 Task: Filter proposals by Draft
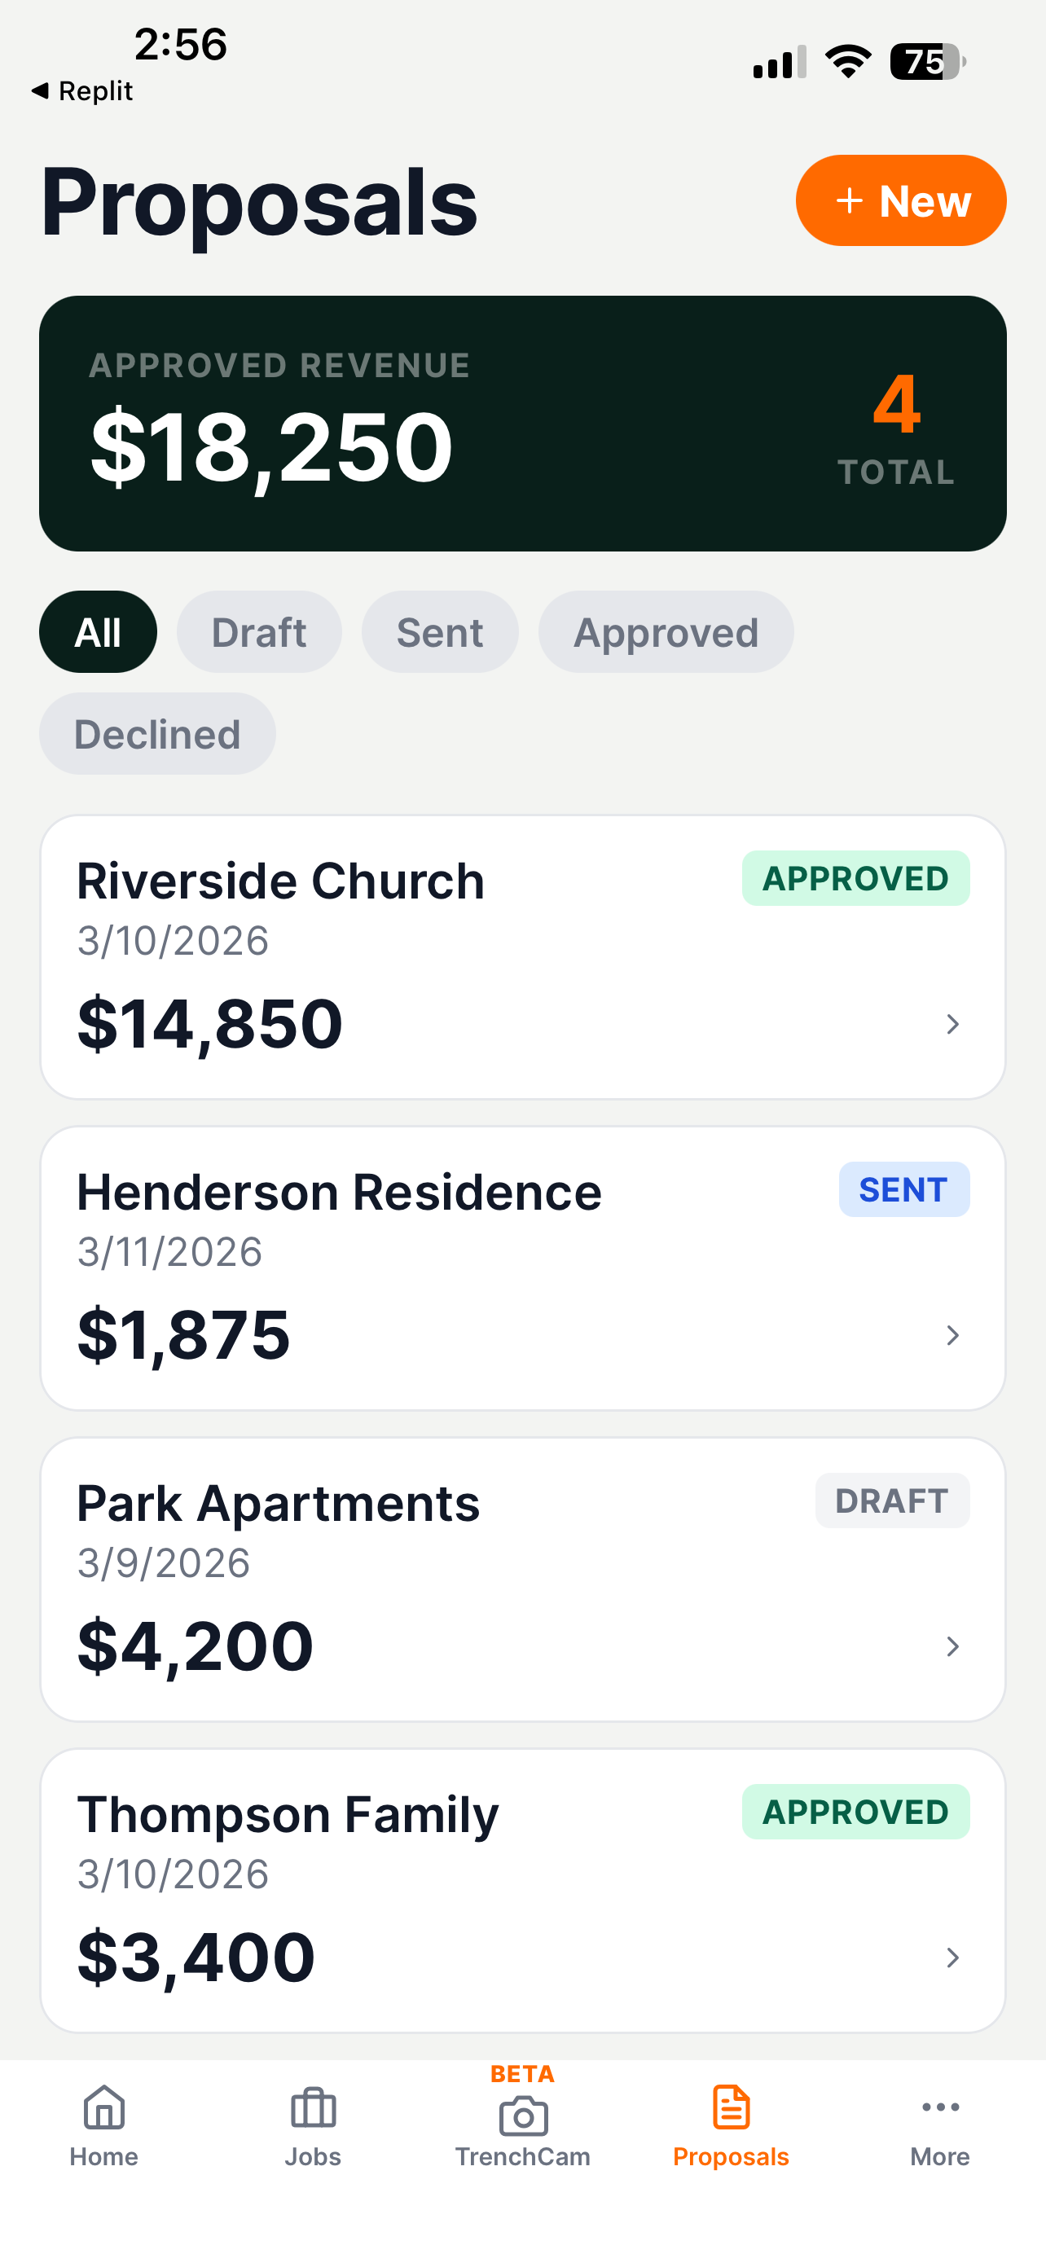click(x=259, y=631)
